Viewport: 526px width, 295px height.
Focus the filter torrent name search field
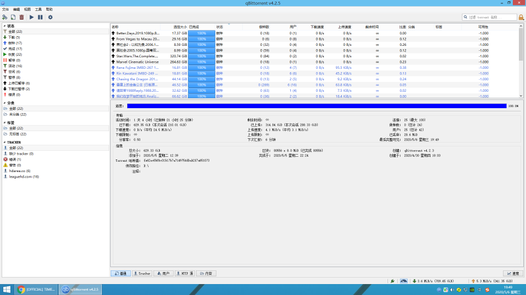pyautogui.click(x=489, y=17)
